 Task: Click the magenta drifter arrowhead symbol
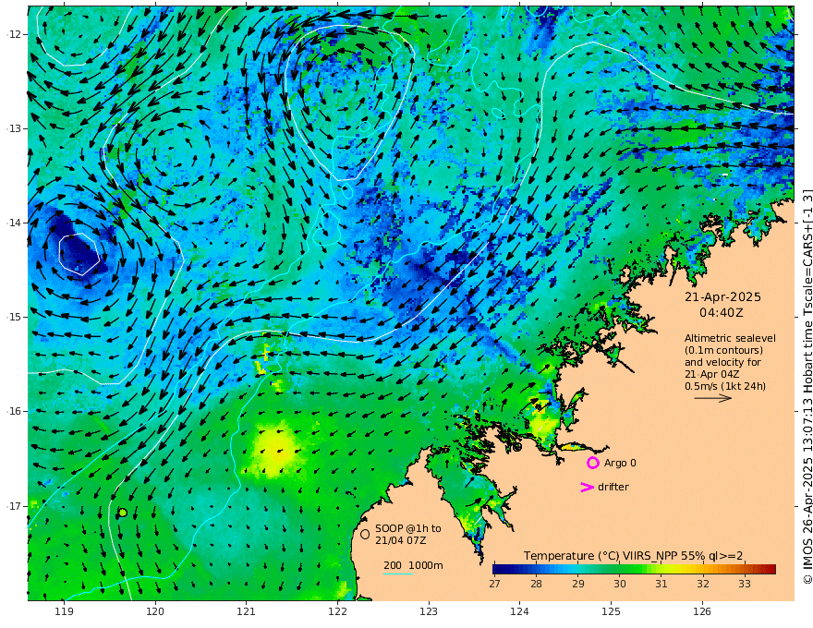(x=587, y=487)
